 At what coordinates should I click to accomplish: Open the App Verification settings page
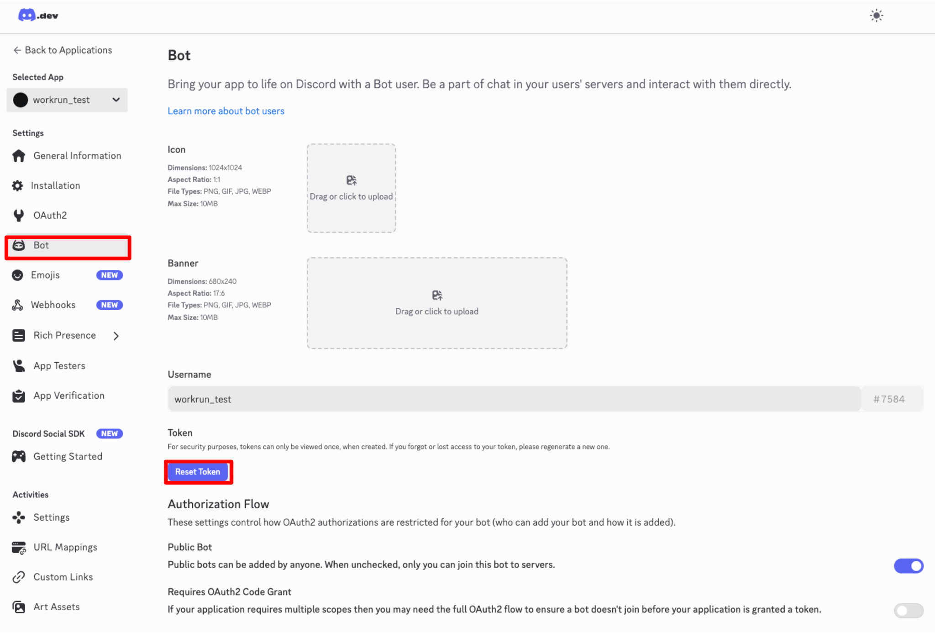[68, 396]
